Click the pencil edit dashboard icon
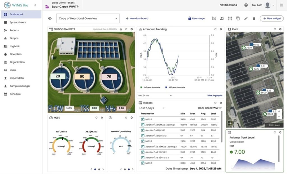 pyautogui.click(x=246, y=18)
